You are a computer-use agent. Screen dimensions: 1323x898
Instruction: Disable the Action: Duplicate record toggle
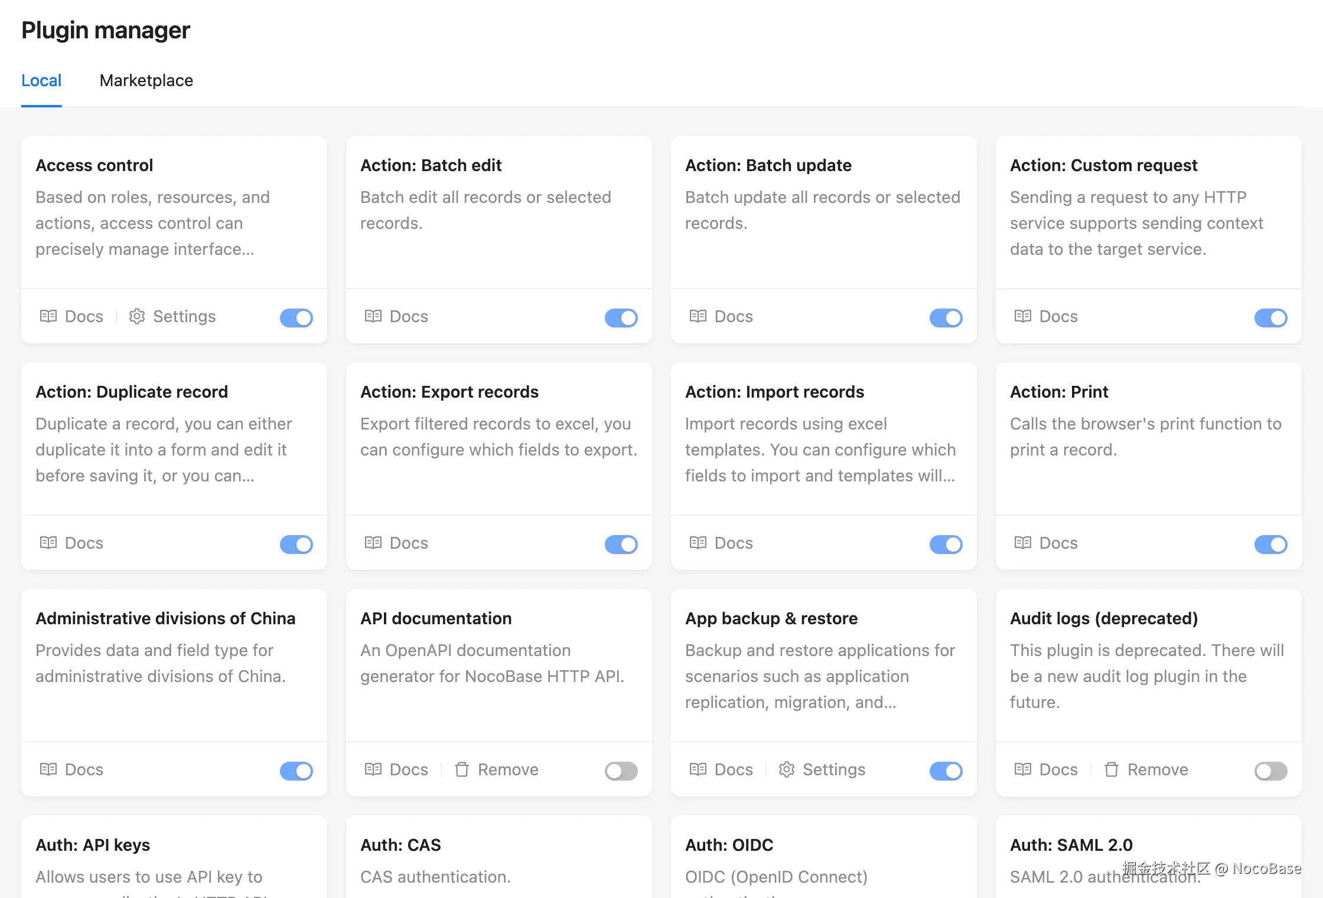pos(296,544)
